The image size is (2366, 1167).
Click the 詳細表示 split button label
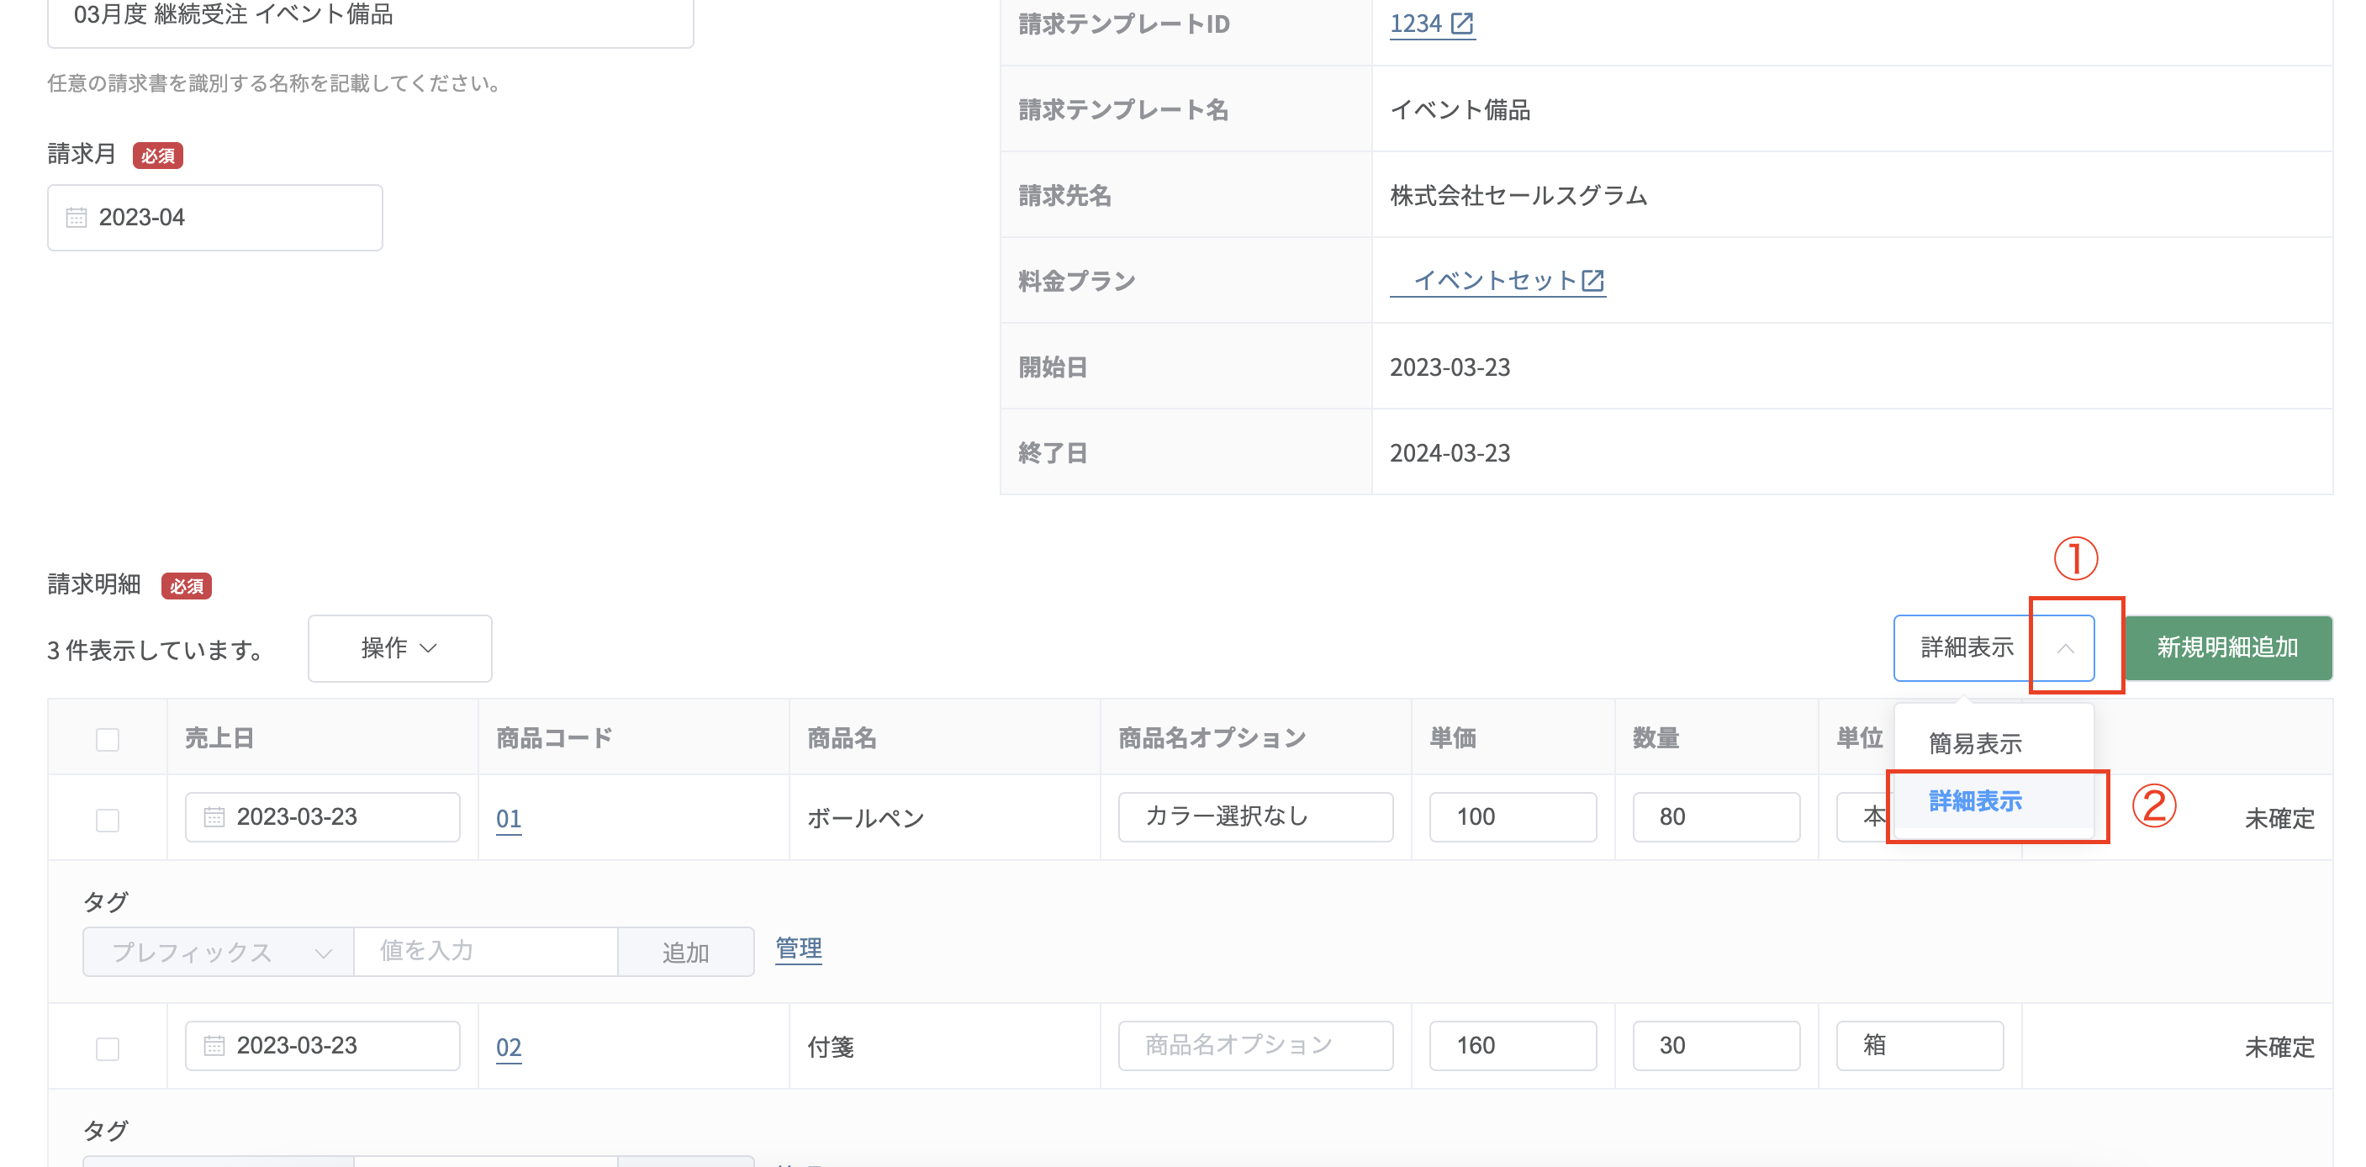click(1967, 648)
